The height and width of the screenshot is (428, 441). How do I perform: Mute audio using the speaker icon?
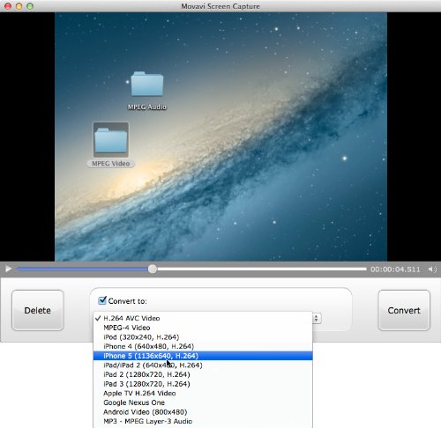(432, 269)
